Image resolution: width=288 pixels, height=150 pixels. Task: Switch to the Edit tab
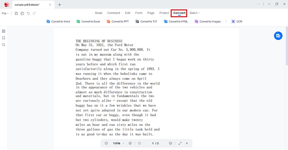pos(128,13)
